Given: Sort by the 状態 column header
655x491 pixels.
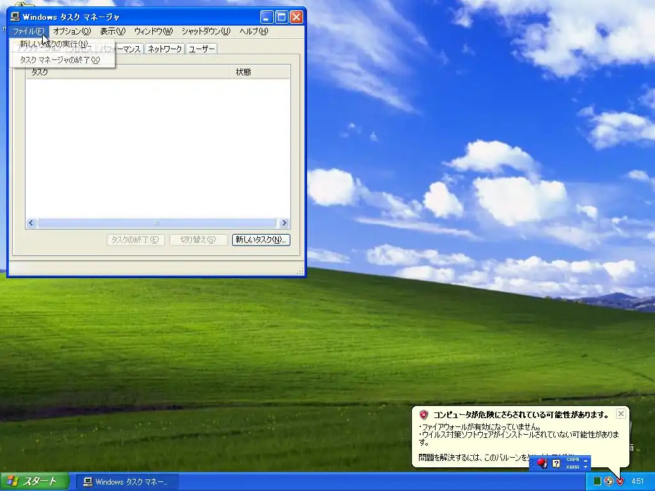Looking at the screenshot, I should [260, 72].
